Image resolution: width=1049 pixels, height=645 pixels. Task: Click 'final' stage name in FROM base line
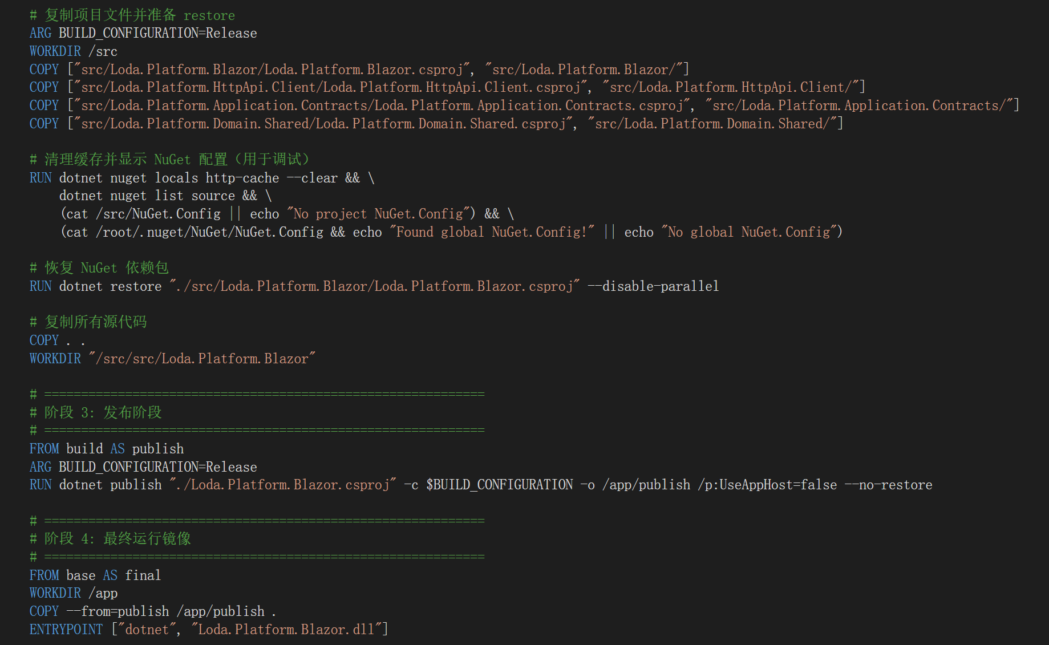[x=143, y=575]
